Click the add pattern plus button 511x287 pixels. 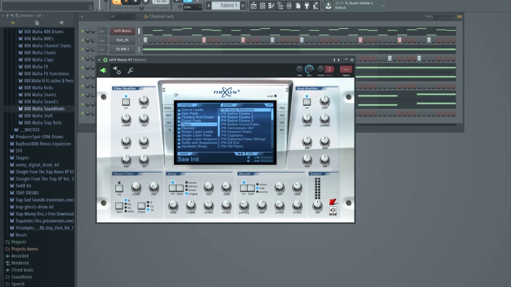pyautogui.click(x=243, y=6)
